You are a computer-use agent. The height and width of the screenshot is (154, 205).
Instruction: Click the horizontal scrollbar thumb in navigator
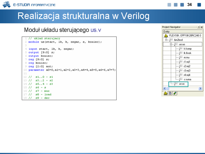point(168,89)
